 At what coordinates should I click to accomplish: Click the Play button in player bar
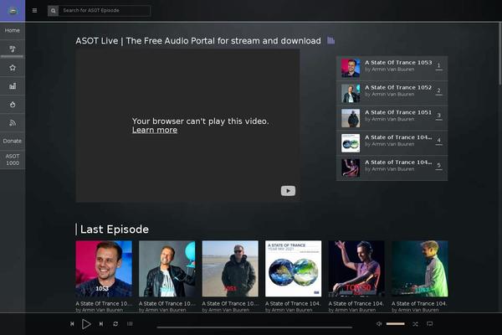pos(86,324)
